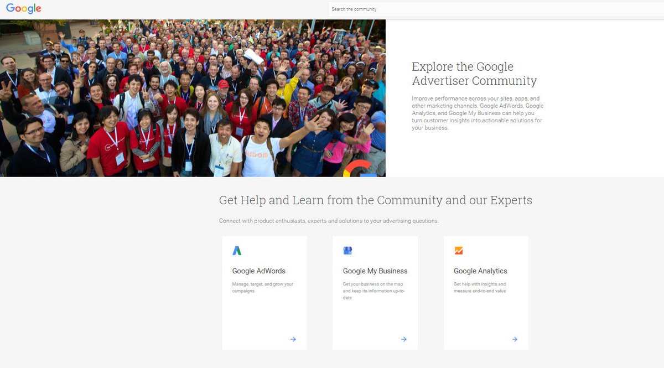Click the community group photo banner
Viewport: 664px width, 368px height.
tap(193, 98)
